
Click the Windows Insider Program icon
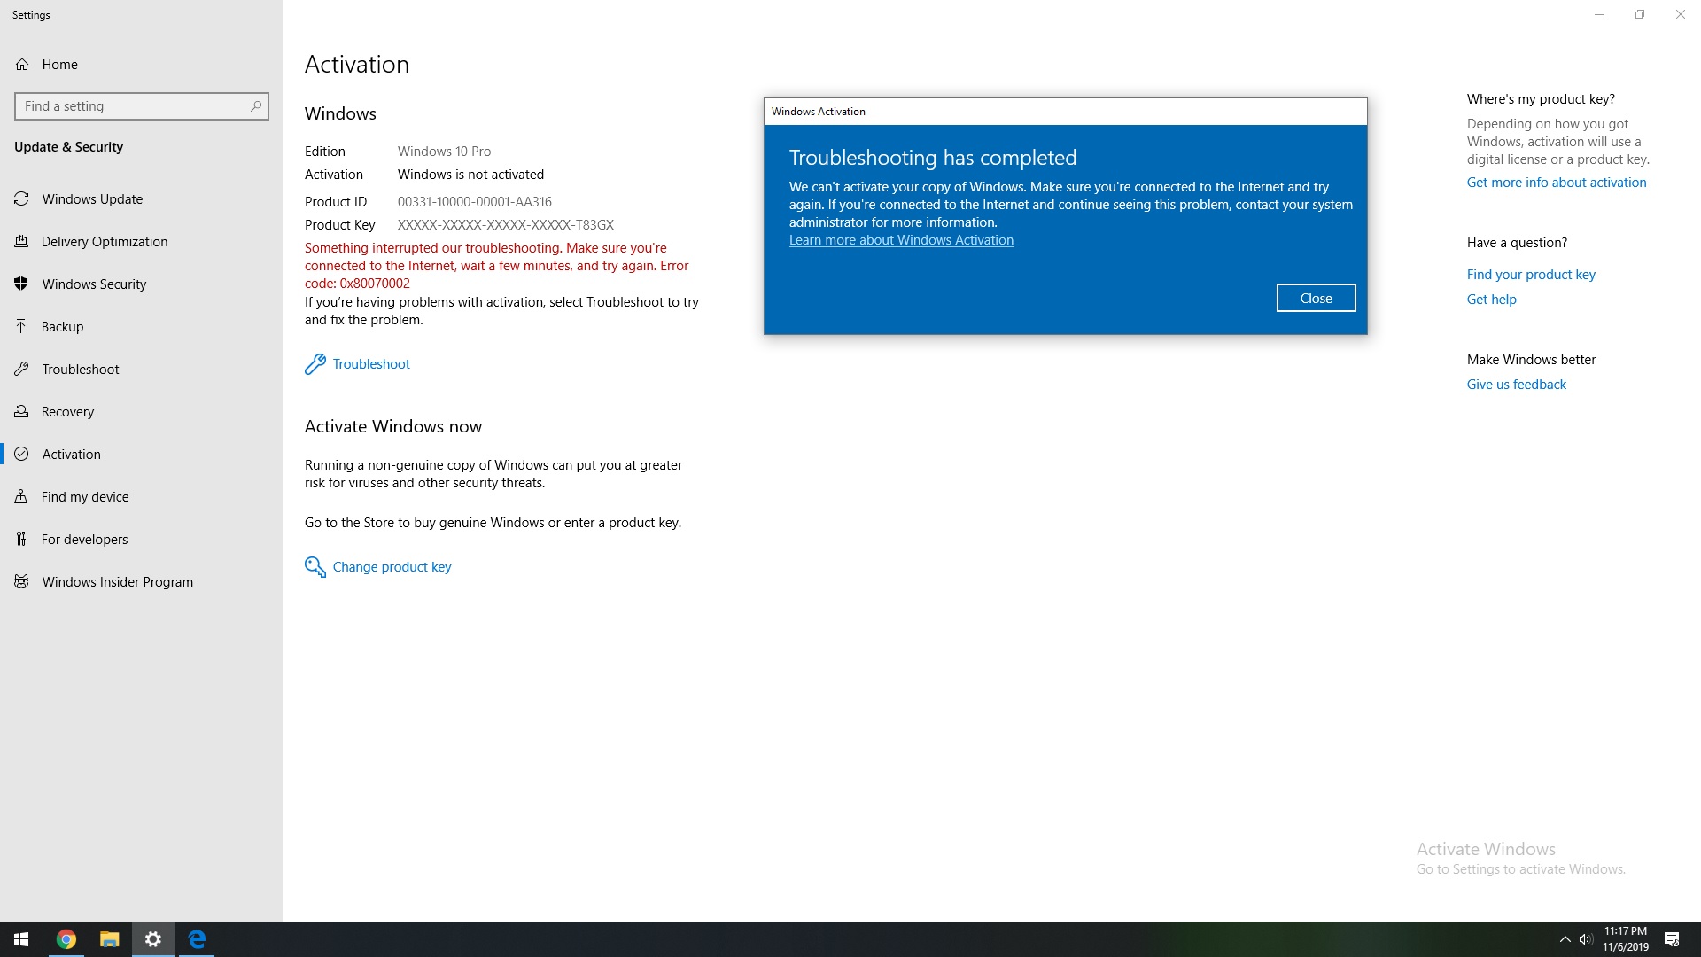(x=22, y=582)
